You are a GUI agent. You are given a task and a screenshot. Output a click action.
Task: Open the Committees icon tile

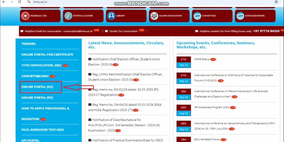(197, 16)
